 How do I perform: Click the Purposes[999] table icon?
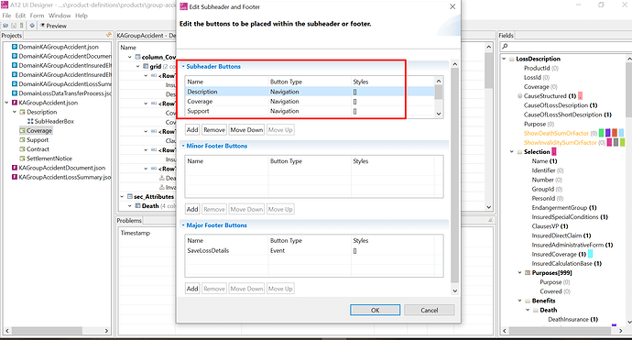coord(528,273)
